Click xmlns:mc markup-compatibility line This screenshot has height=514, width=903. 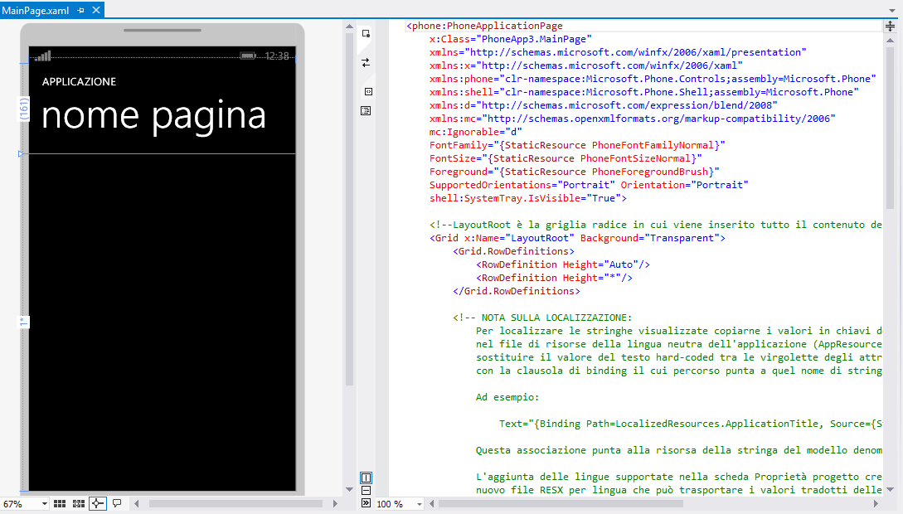coord(633,119)
